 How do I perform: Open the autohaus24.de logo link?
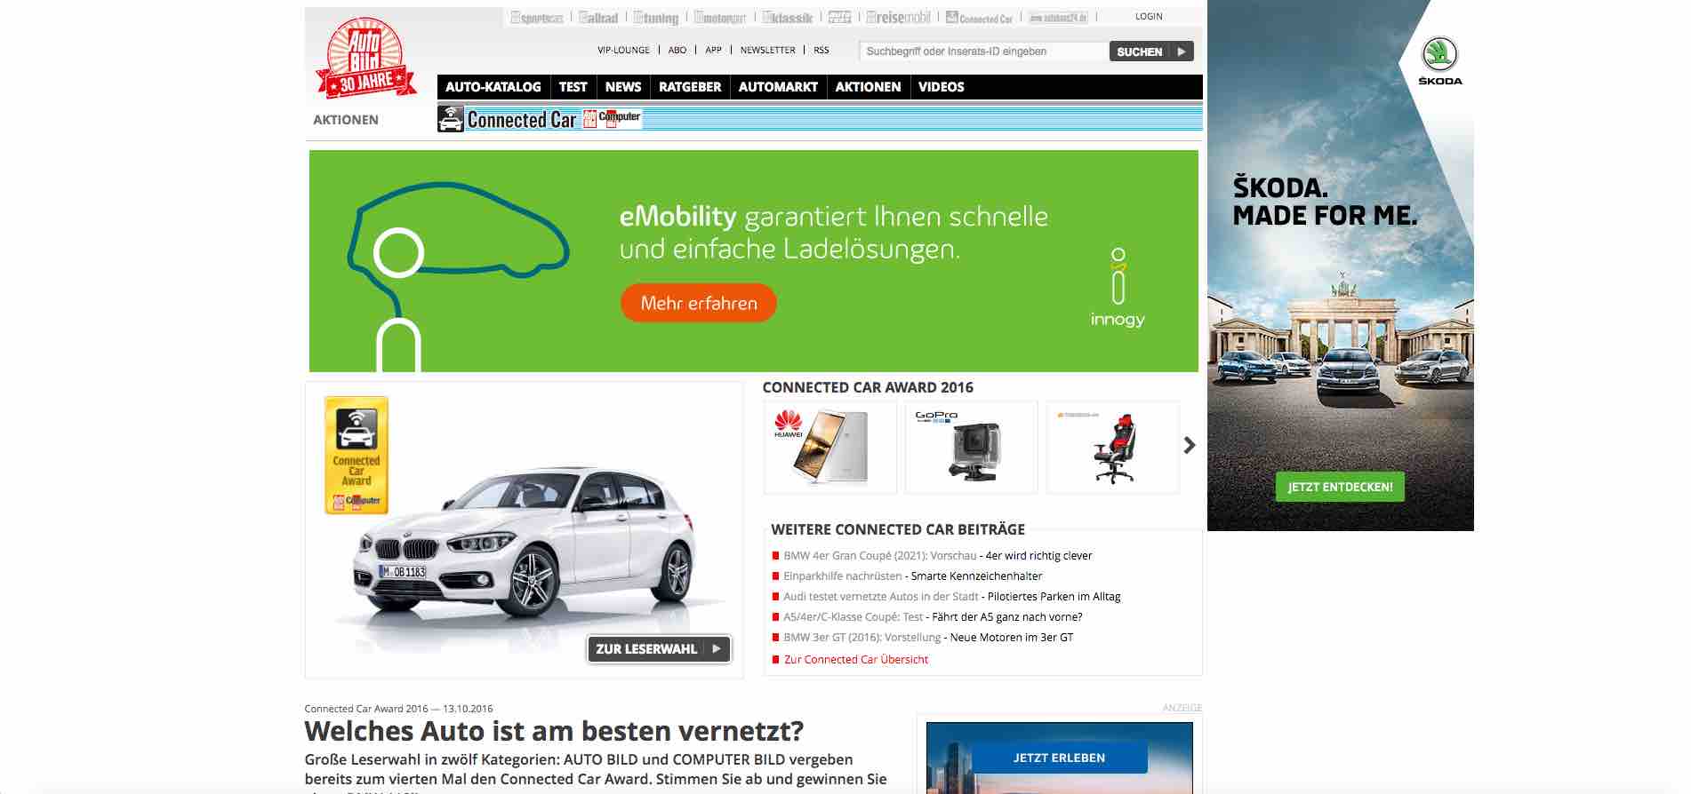coord(1058,18)
